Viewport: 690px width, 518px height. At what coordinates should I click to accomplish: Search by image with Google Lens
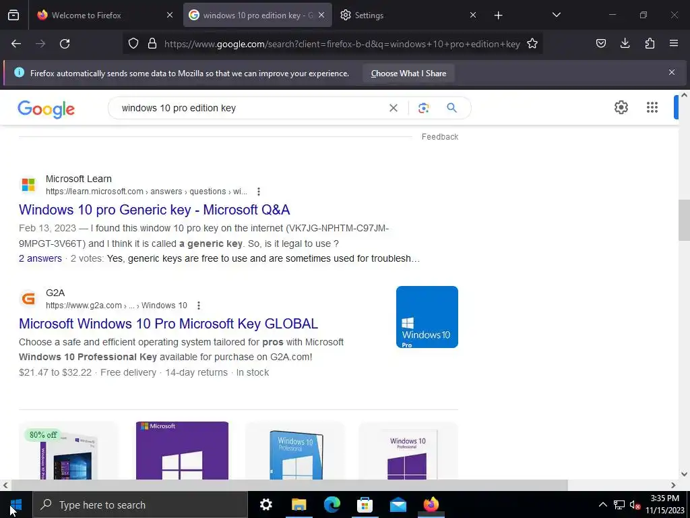423,108
